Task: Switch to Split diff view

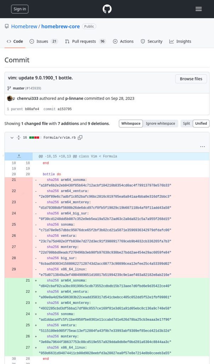Action: (186, 123)
